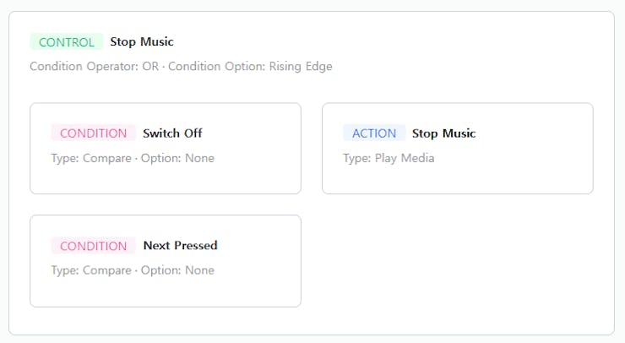Viewport: 625px width, 343px height.
Task: Select the Switch Off condition title
Action: (172, 133)
